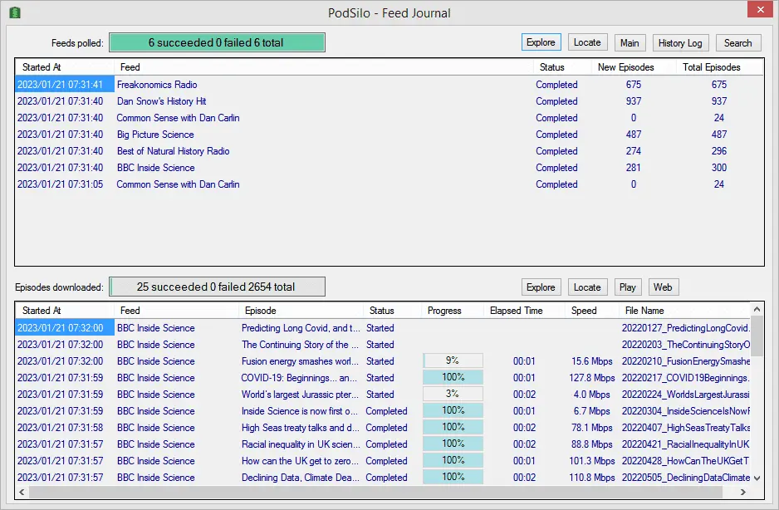Image resolution: width=779 pixels, height=510 pixels.
Task: Open the History Log view
Action: 680,43
